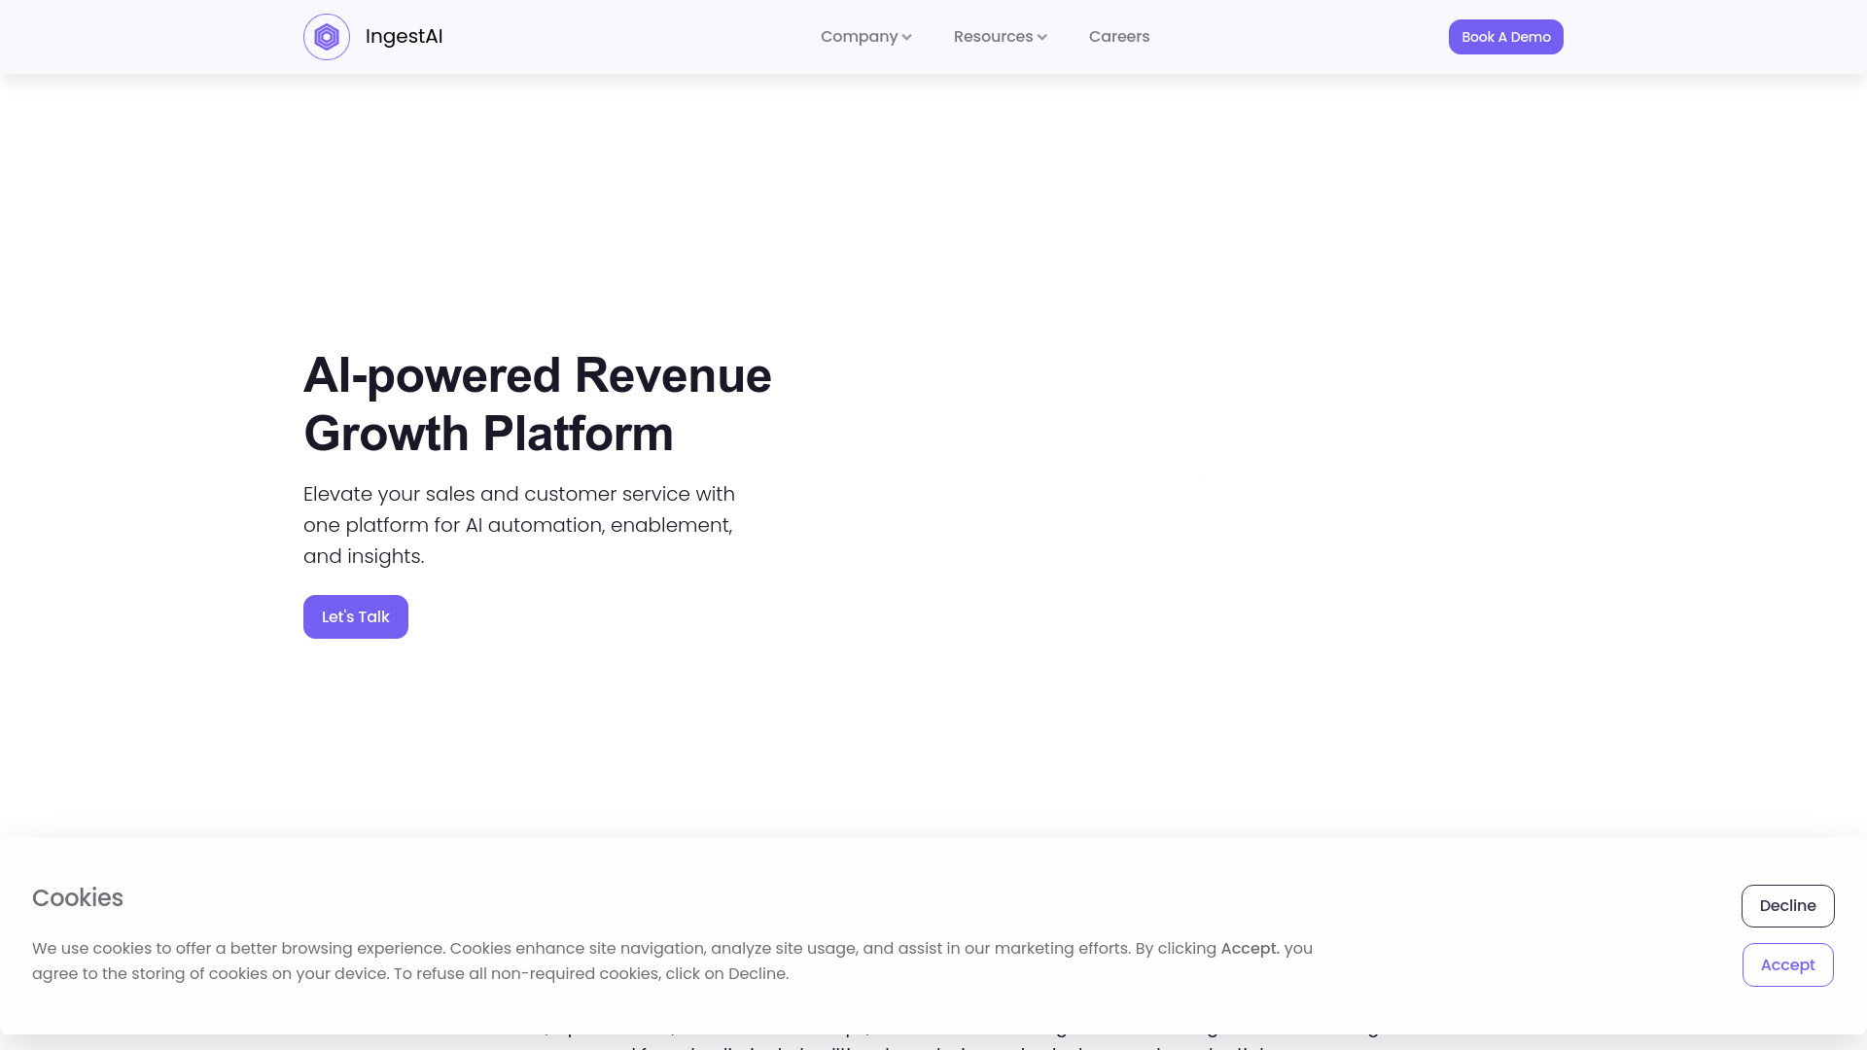Decline non-required cookies with the Decline button
Screen dimensions: 1867x1050
point(1787,905)
